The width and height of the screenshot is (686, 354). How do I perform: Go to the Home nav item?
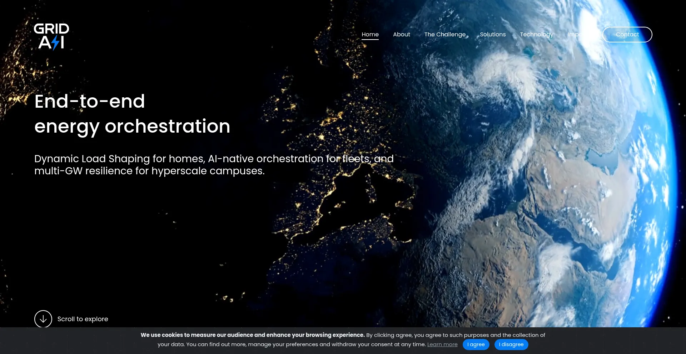point(370,35)
